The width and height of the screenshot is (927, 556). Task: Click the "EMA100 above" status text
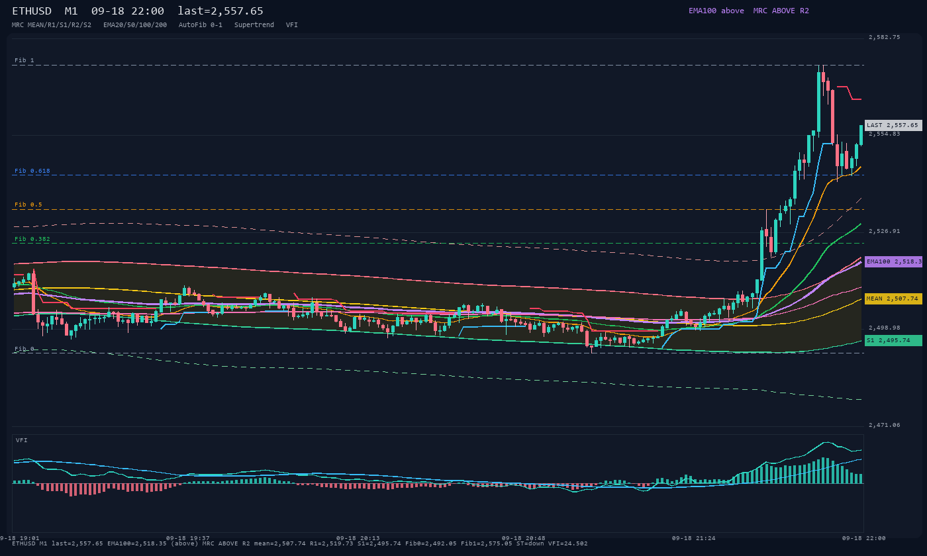(x=716, y=11)
